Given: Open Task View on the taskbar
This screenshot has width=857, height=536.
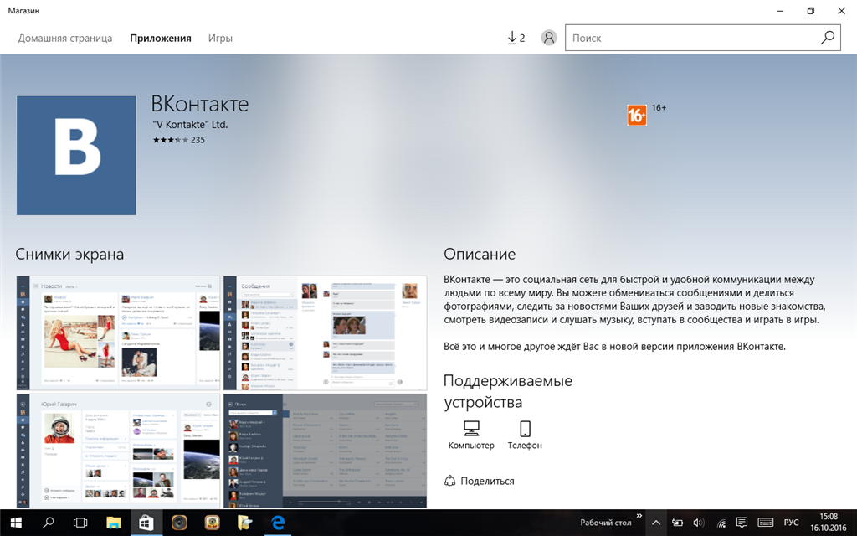Looking at the screenshot, I should point(80,523).
